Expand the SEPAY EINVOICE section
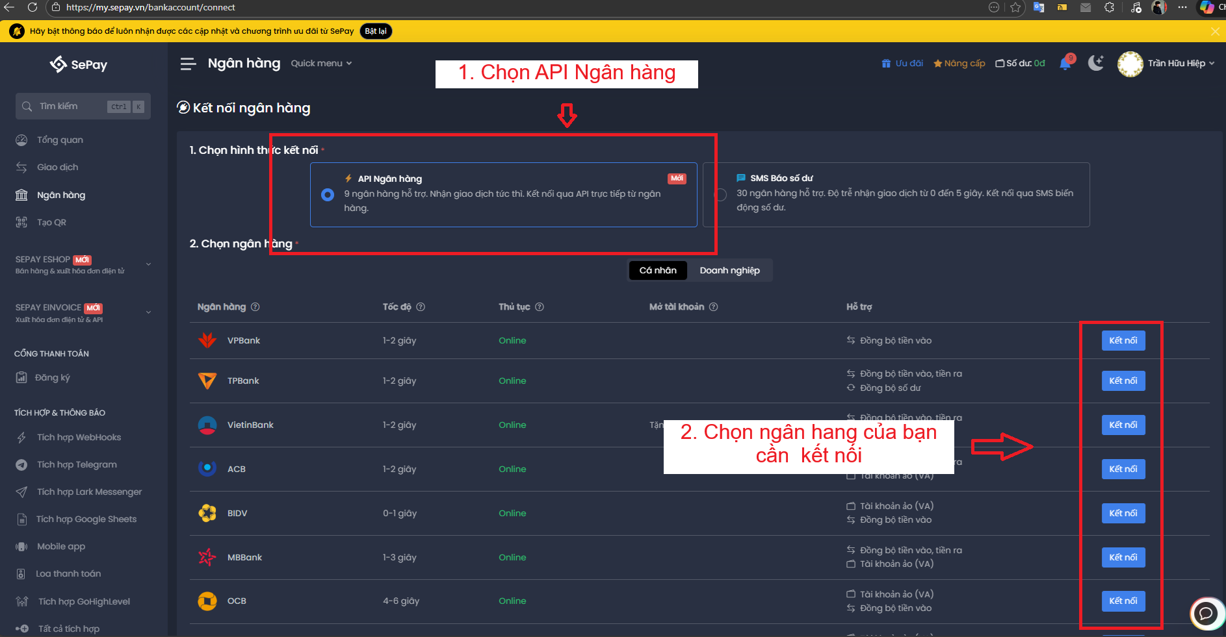This screenshot has height=637, width=1226. [x=148, y=312]
